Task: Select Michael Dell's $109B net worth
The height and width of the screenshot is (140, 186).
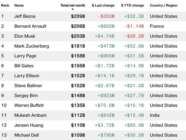Action: click(78, 135)
